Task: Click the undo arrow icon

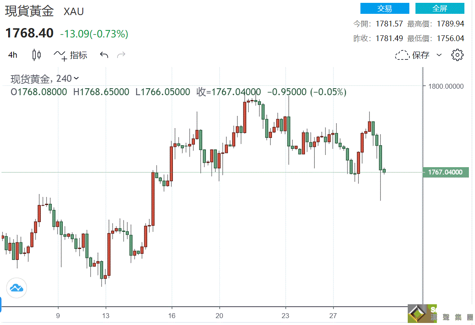Action: click(104, 55)
